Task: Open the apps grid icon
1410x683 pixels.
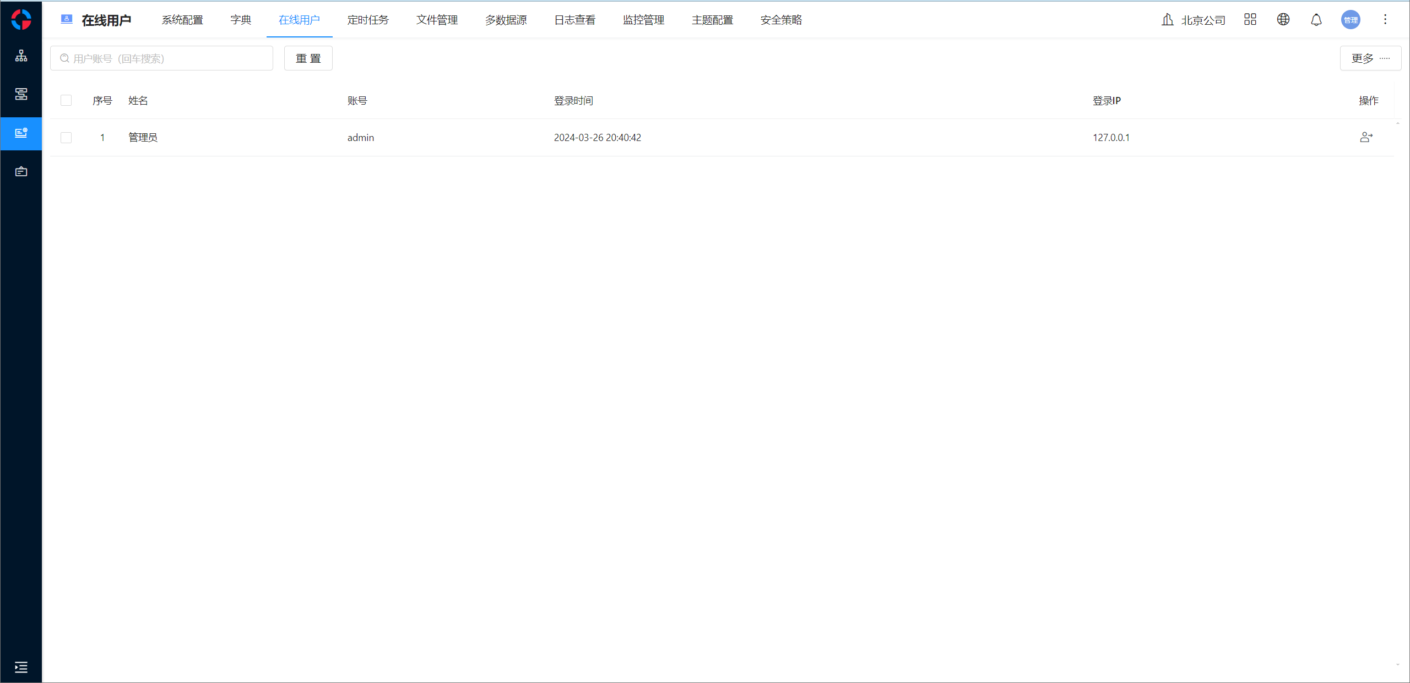Action: pos(1250,20)
